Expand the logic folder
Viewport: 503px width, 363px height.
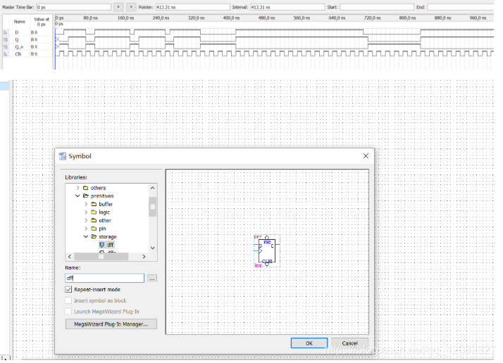86,212
